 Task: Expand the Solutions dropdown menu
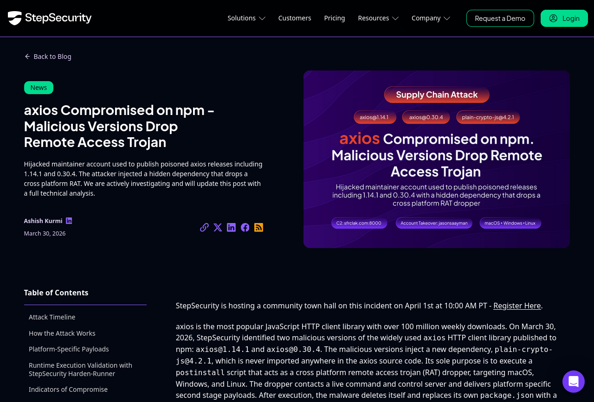pyautogui.click(x=246, y=18)
